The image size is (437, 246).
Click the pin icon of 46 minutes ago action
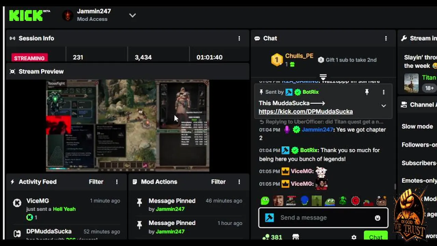tap(139, 203)
